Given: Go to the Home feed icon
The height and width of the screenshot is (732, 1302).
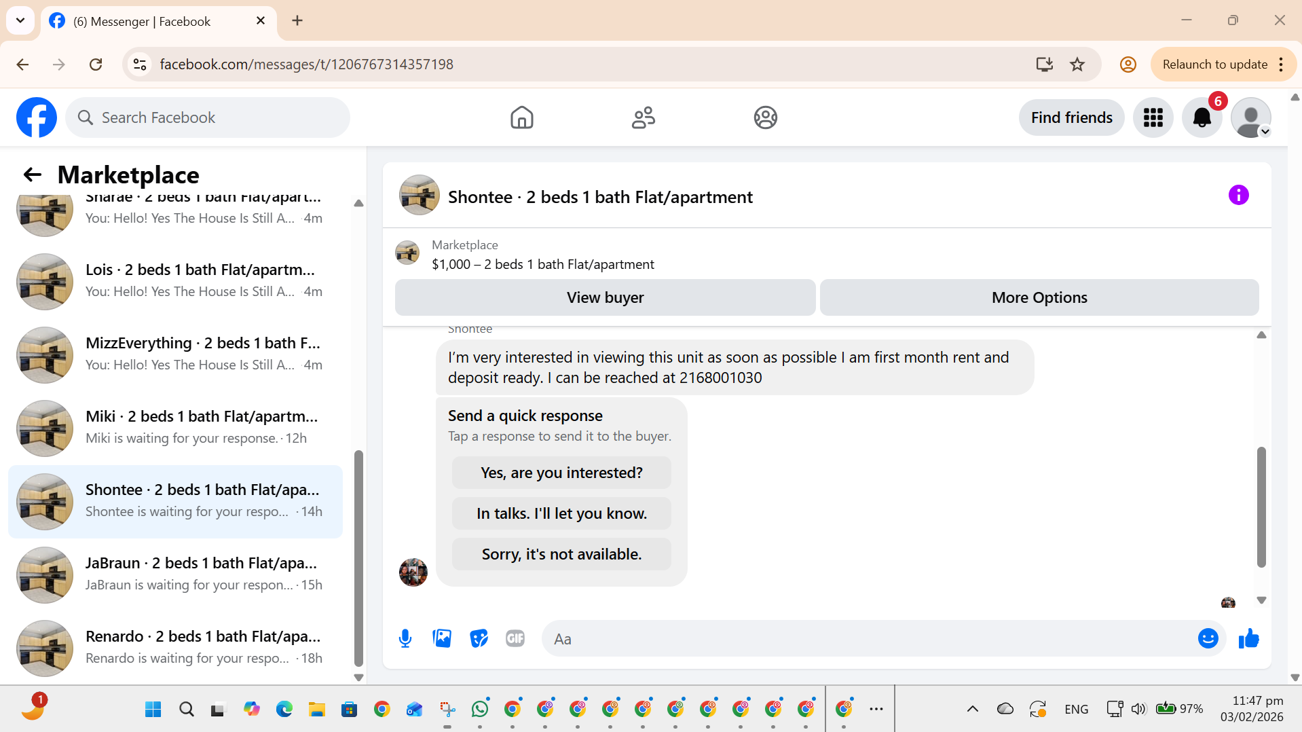Looking at the screenshot, I should point(521,117).
